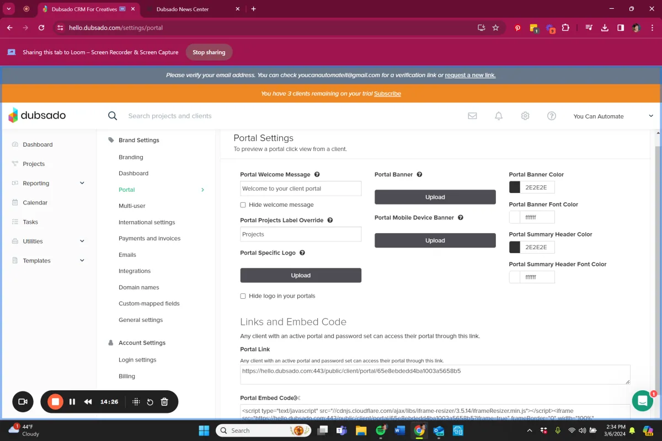Restart the Loom recording

[150, 402]
